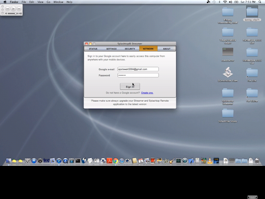Screen dimensions: 265x199
Task: Switch to the Security tab
Action: pos(130,49)
